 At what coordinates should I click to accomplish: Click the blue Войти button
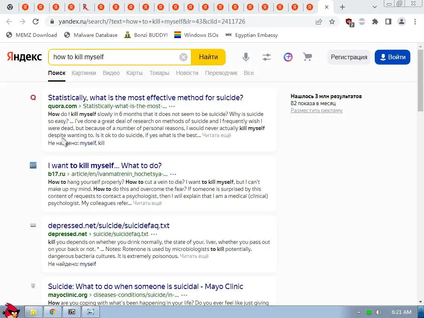point(393,57)
